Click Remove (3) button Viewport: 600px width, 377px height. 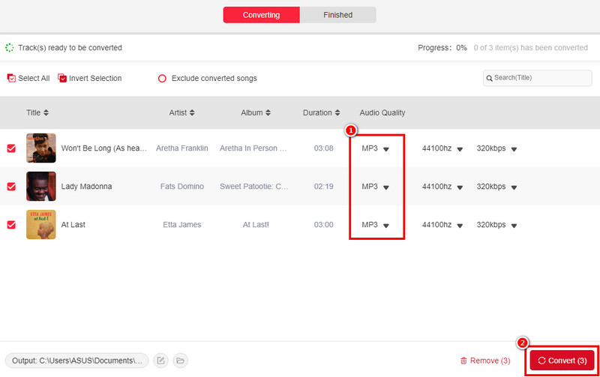[485, 361]
